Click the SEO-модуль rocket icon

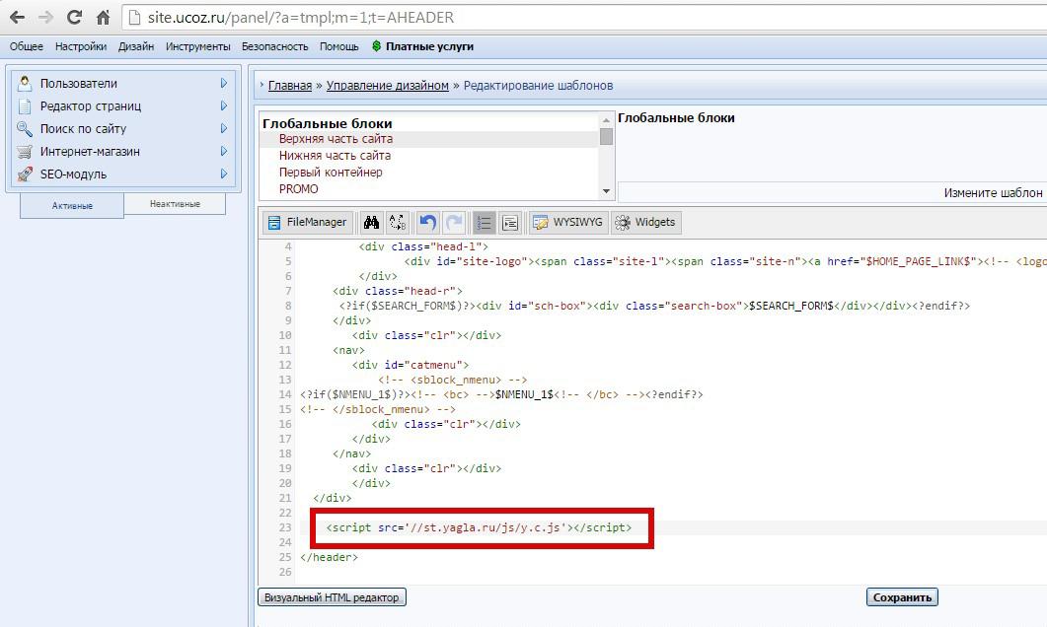pos(25,174)
